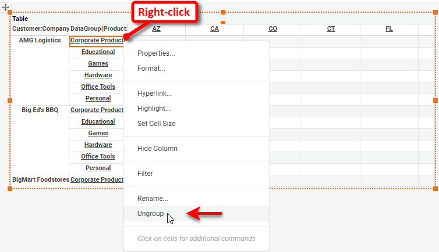The image size is (439, 252).
Task: Click the CA column header link
Action: click(x=214, y=28)
